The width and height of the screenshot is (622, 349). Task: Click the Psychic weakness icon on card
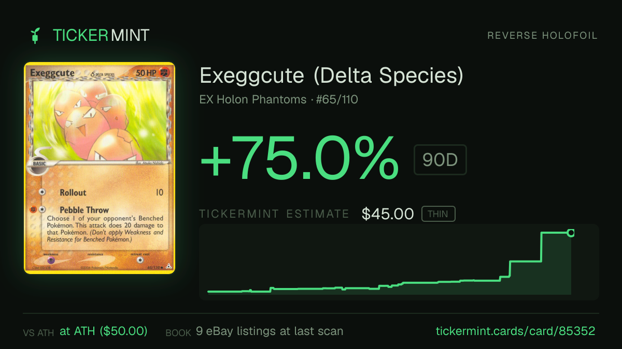pyautogui.click(x=51, y=260)
